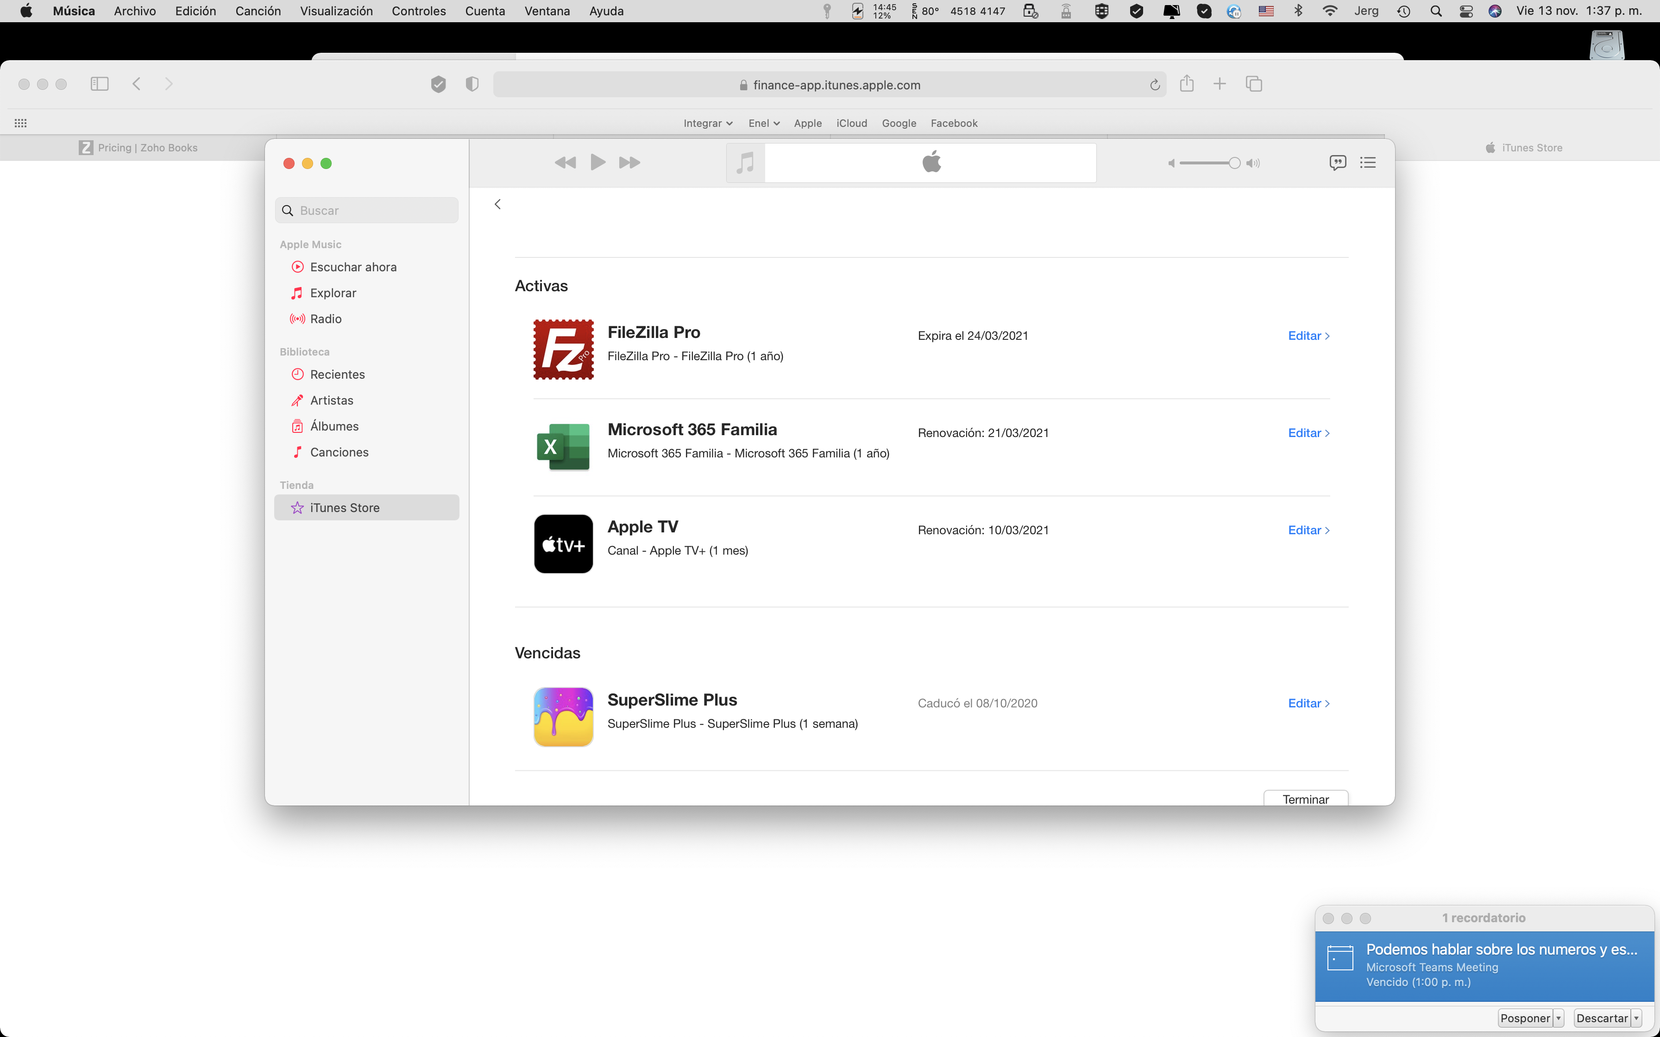Open Safari share icon in toolbar
The height and width of the screenshot is (1037, 1660).
pos(1187,84)
